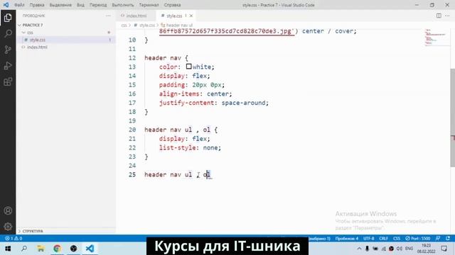Open Google Chrome from the taskbar
Viewport: 455px width, 255px height.
pyautogui.click(x=57, y=249)
